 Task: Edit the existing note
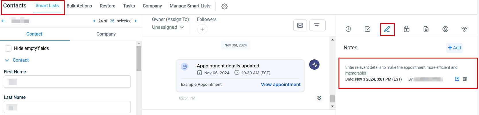[x=457, y=79]
